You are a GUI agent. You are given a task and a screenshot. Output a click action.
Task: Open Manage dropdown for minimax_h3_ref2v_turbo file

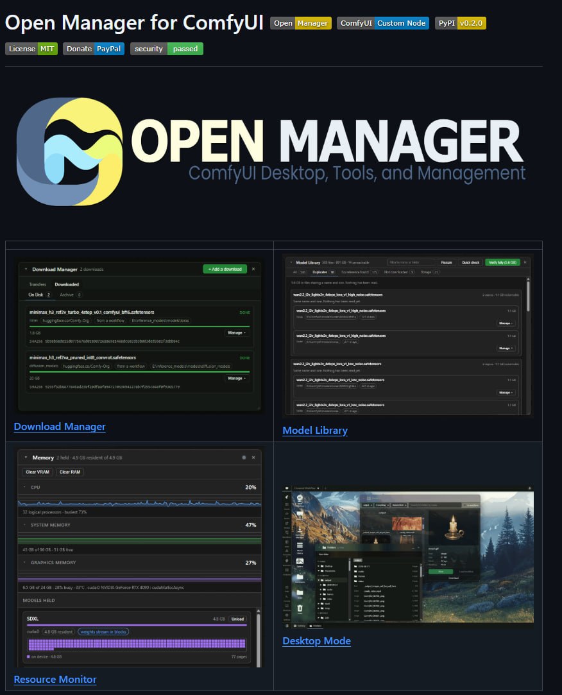[237, 333]
